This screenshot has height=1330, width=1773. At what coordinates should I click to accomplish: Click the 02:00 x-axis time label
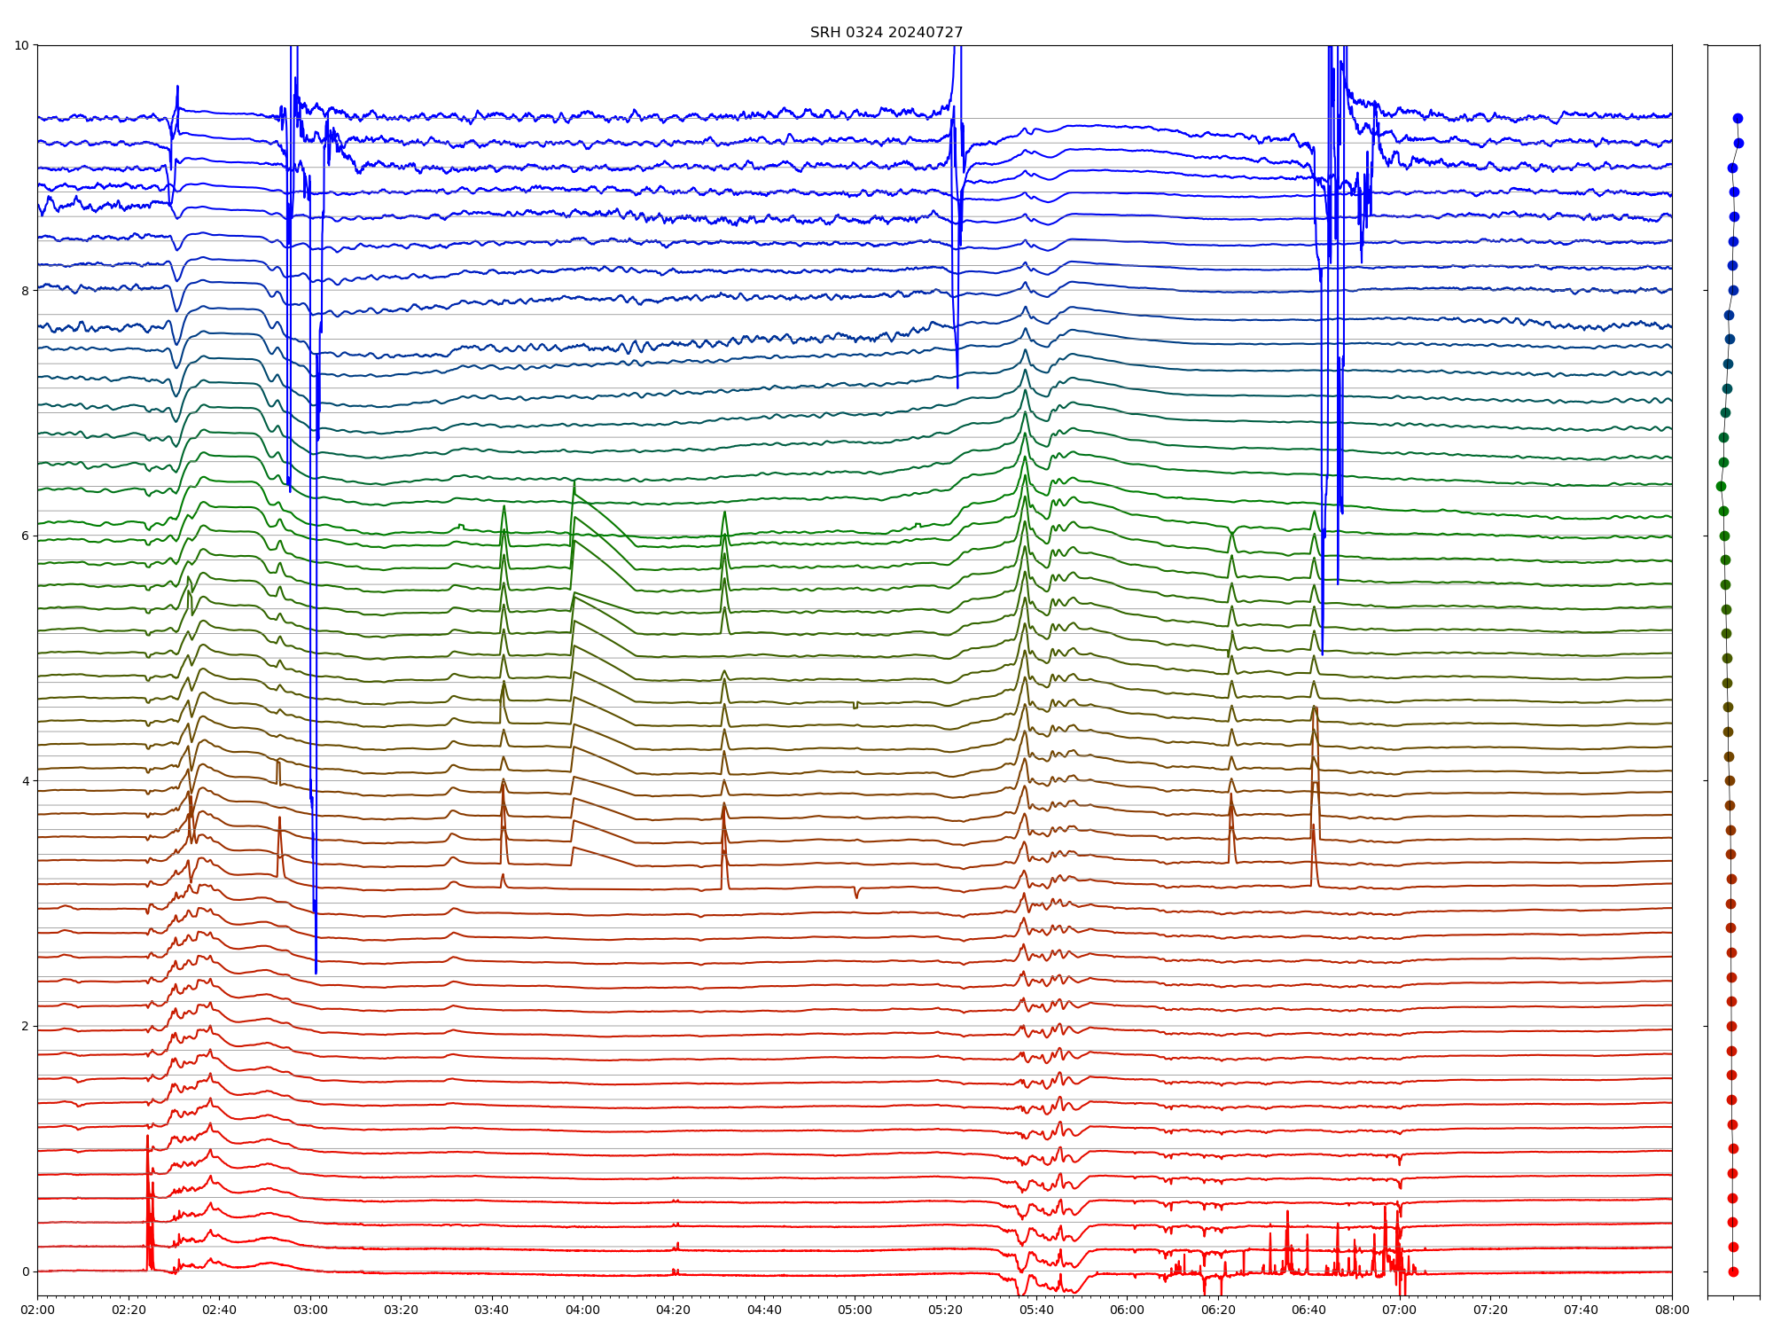coord(37,1310)
